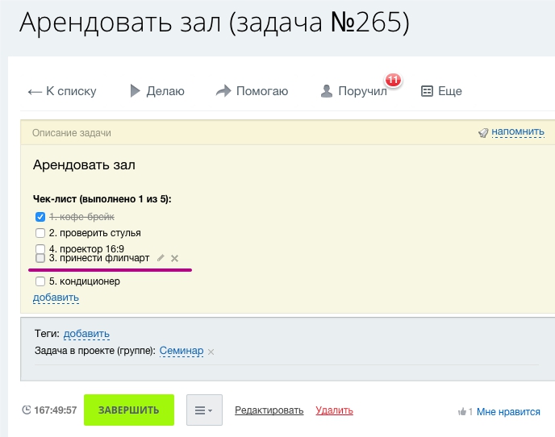Click the clock timer icon
This screenshot has width=555, height=437.
tap(27, 410)
